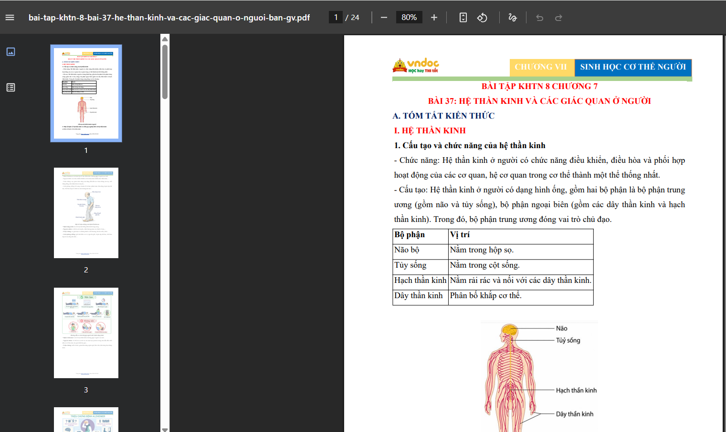
Task: Click the 'Não' diagram label
Action: (x=562, y=328)
